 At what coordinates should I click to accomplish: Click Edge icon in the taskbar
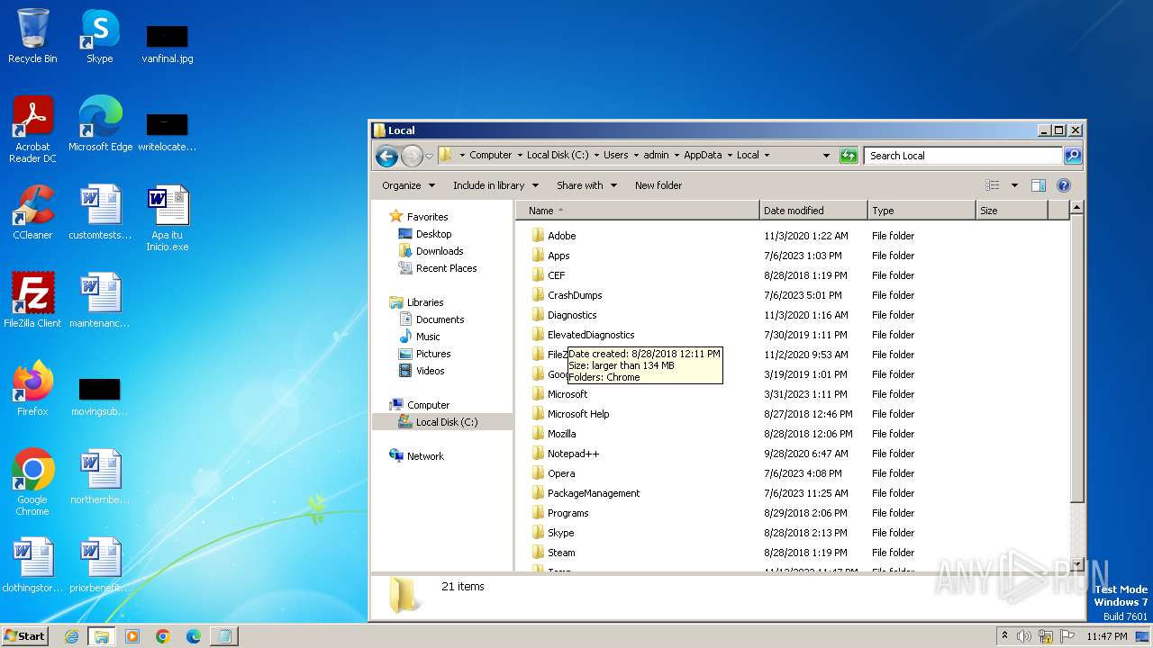point(194,636)
